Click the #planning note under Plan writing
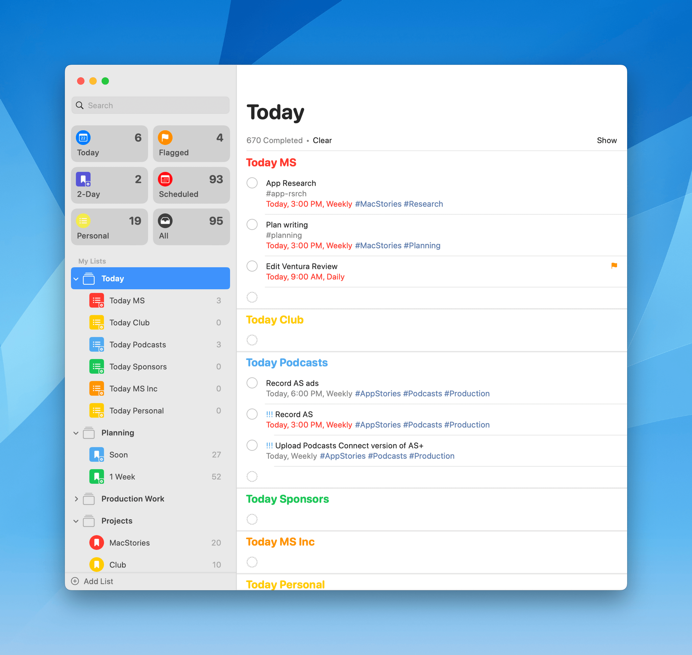The width and height of the screenshot is (692, 655). (x=283, y=235)
